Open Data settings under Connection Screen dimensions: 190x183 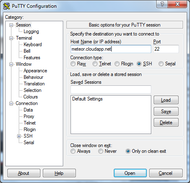coord(28,110)
